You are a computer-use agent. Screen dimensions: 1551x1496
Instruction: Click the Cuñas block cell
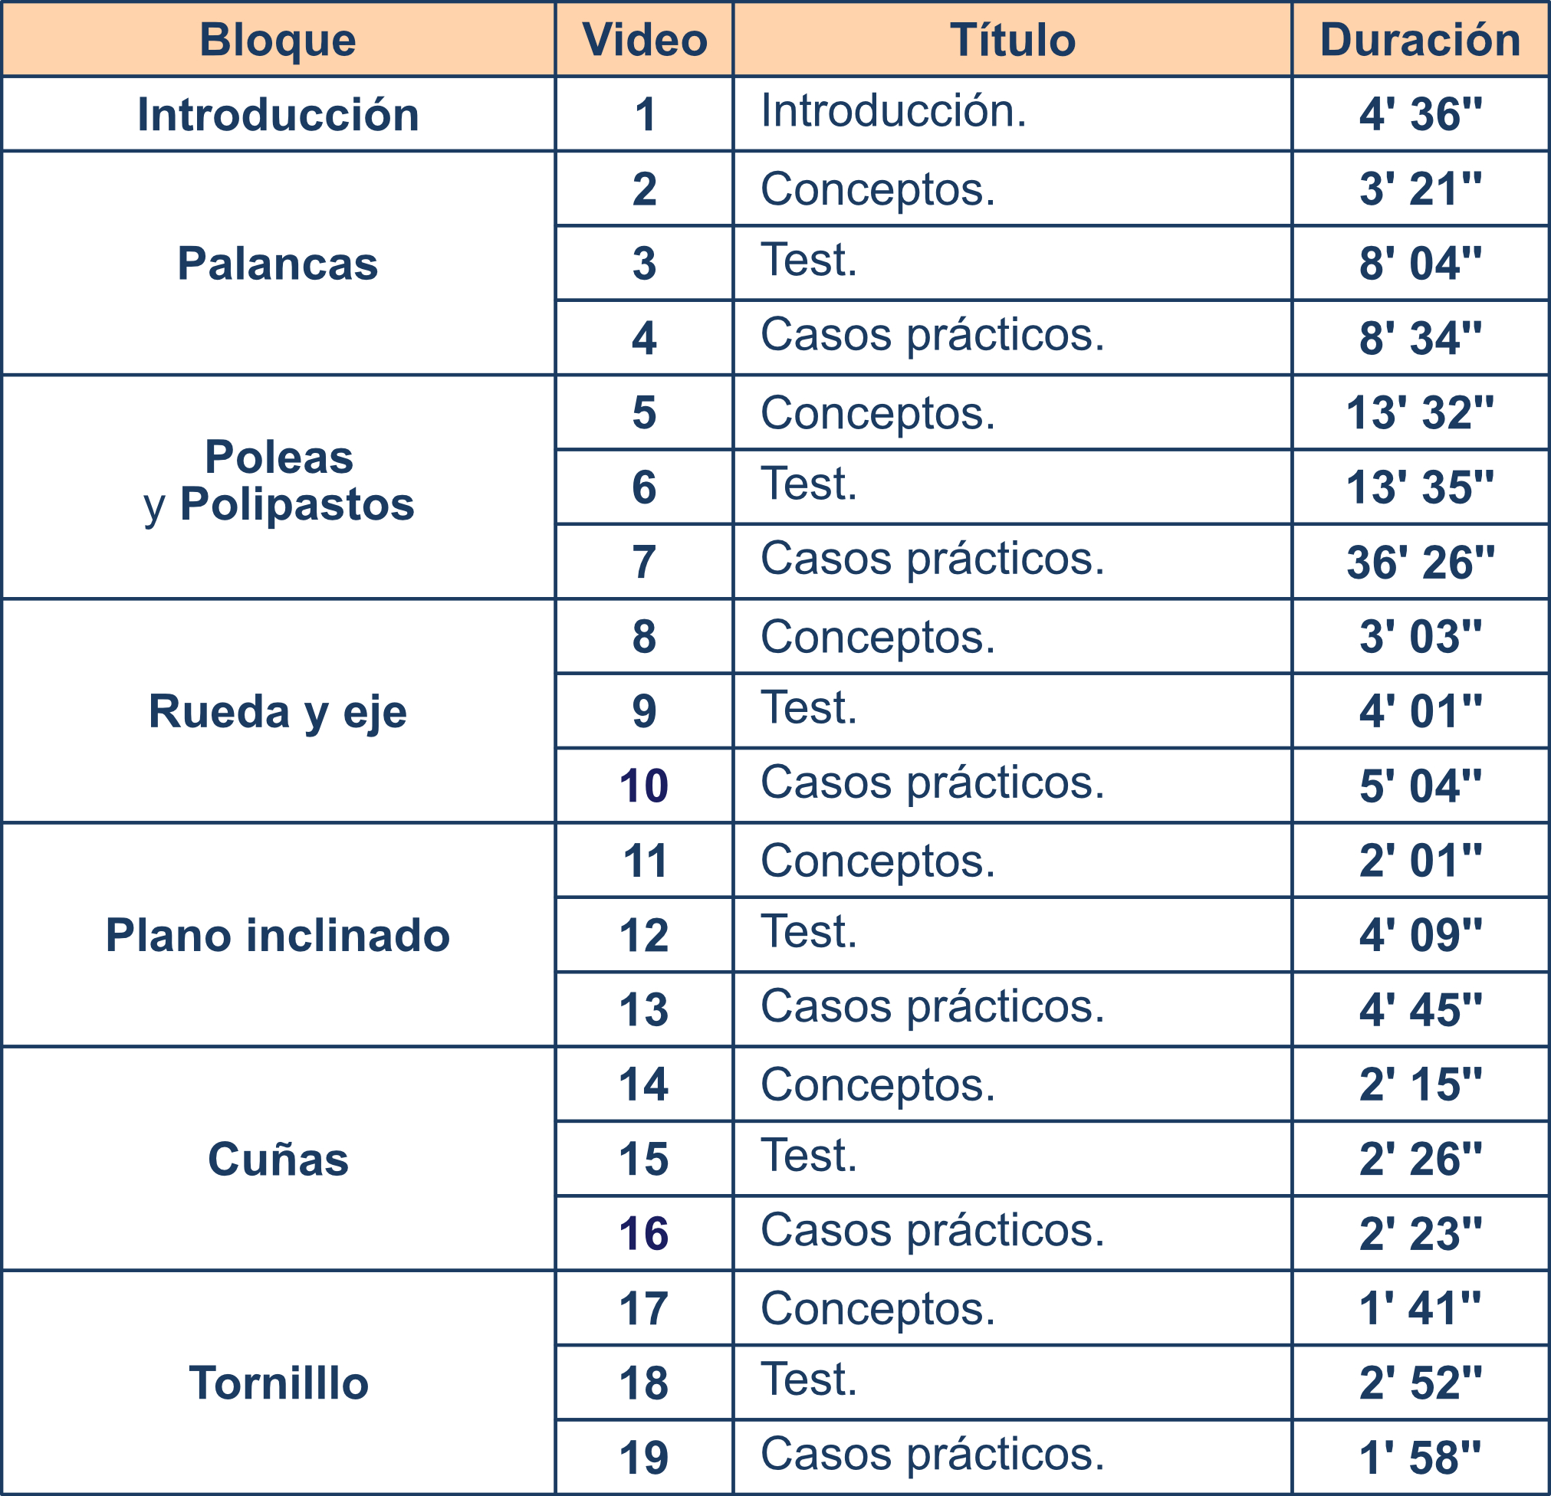click(x=277, y=1159)
